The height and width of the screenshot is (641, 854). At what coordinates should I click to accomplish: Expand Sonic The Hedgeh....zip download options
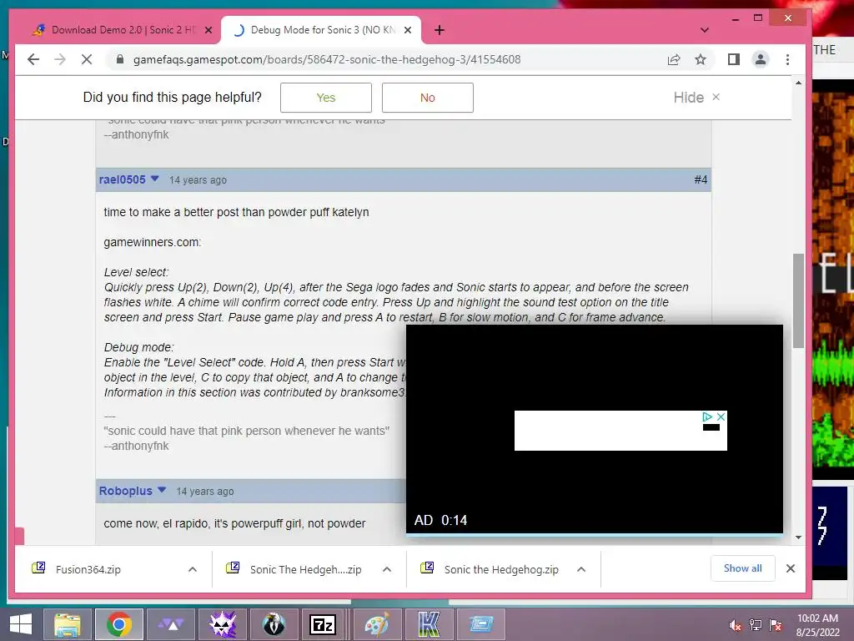coord(387,569)
